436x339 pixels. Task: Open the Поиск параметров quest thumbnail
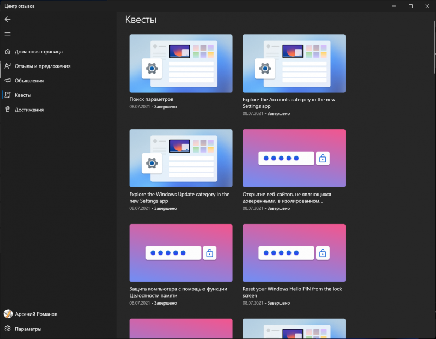click(181, 63)
